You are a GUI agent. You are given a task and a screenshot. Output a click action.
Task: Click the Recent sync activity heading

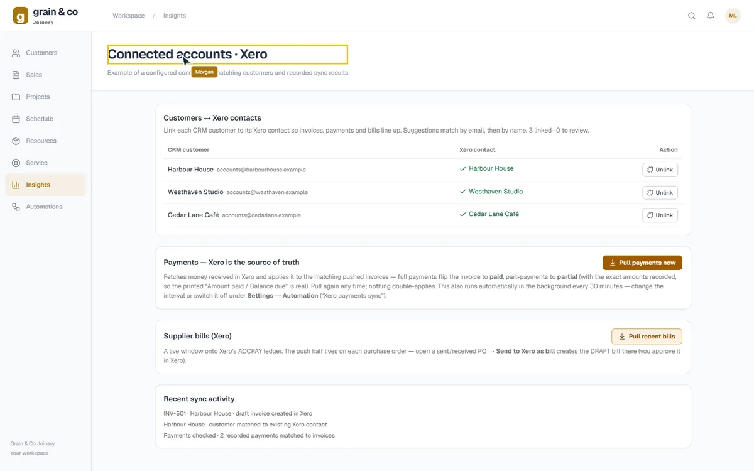(x=199, y=399)
